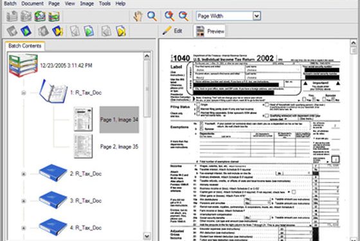
Task: Expand the 2: R_Tax_Doc tree node
Action: [x=23, y=174]
